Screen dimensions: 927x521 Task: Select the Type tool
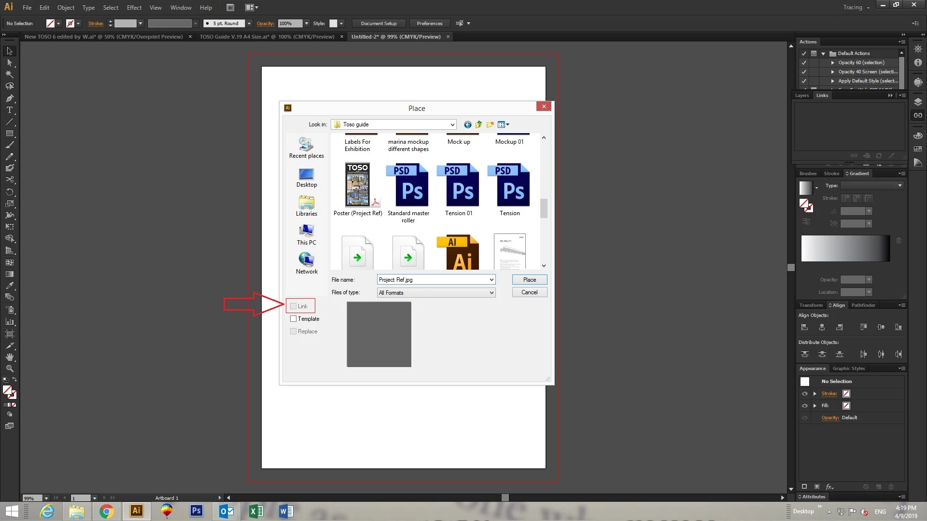pos(9,110)
